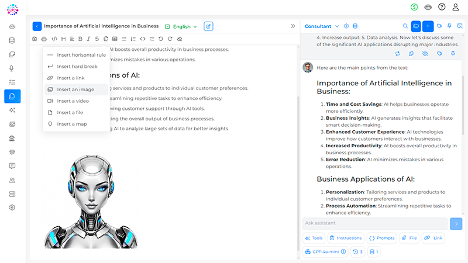This screenshot has height=263, width=468.
Task: Open the English language dropdown
Action: pos(181,26)
